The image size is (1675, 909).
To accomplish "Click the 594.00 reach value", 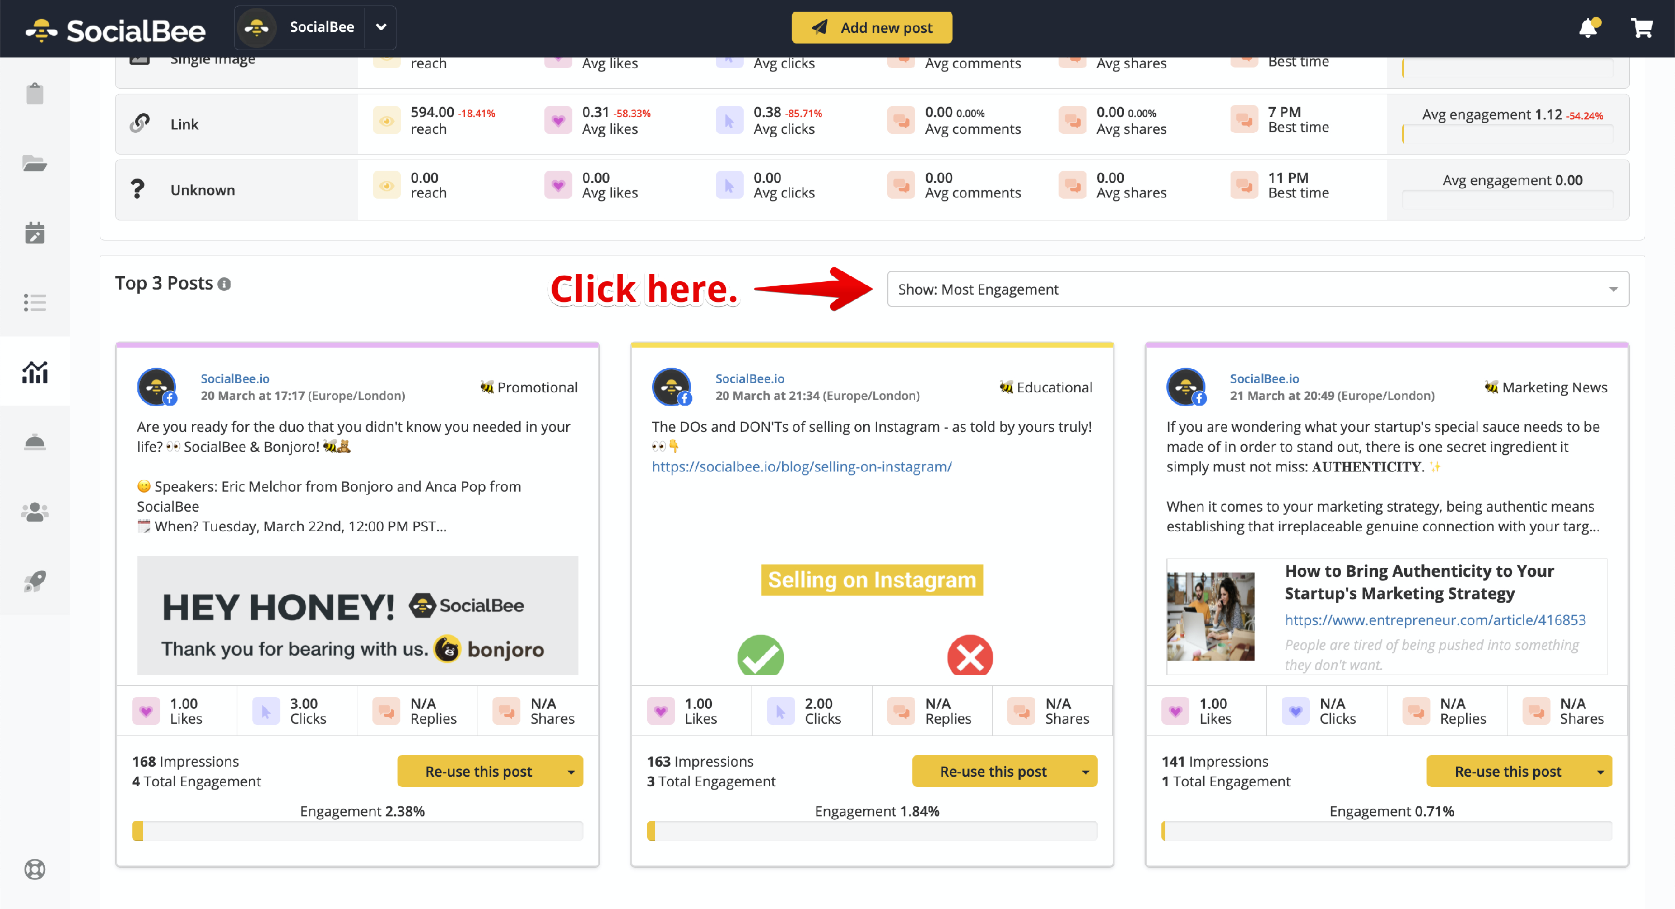I will coord(432,112).
